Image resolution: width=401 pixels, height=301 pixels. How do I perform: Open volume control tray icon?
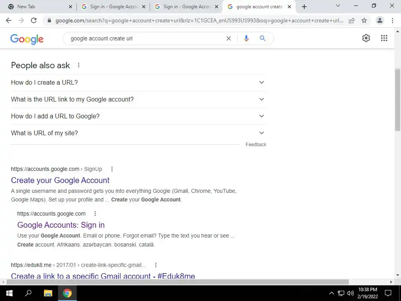pos(350,293)
